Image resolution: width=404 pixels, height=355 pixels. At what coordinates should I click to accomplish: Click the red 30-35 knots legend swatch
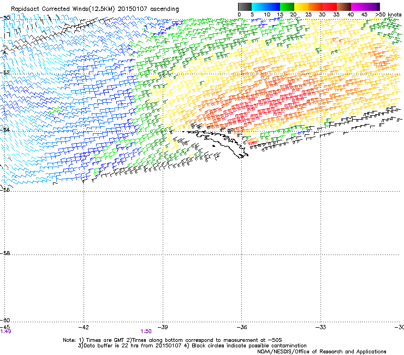pyautogui.click(x=330, y=7)
